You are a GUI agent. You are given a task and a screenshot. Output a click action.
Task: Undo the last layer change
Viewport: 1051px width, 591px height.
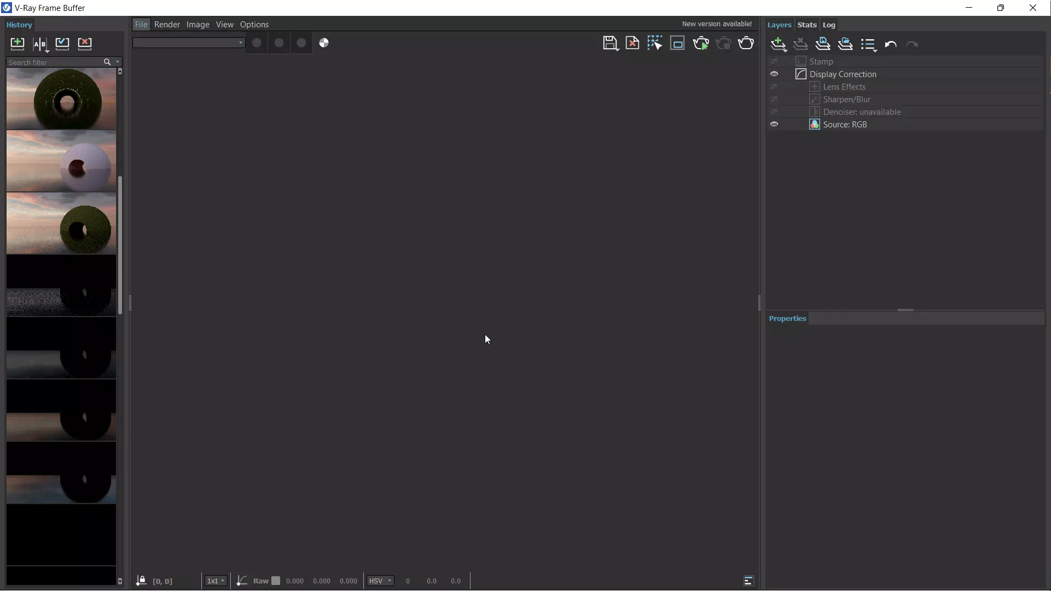[x=891, y=44]
